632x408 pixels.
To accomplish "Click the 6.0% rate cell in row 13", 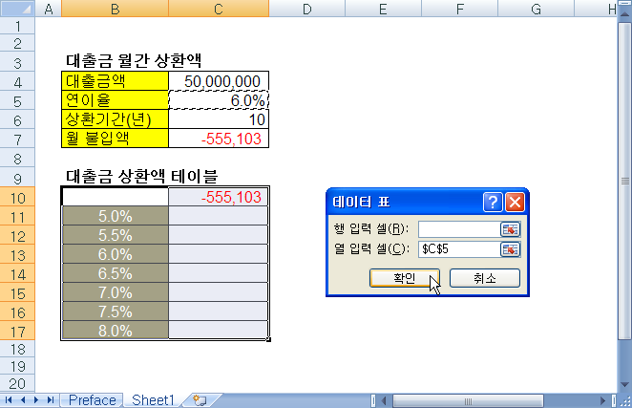I will pos(115,254).
